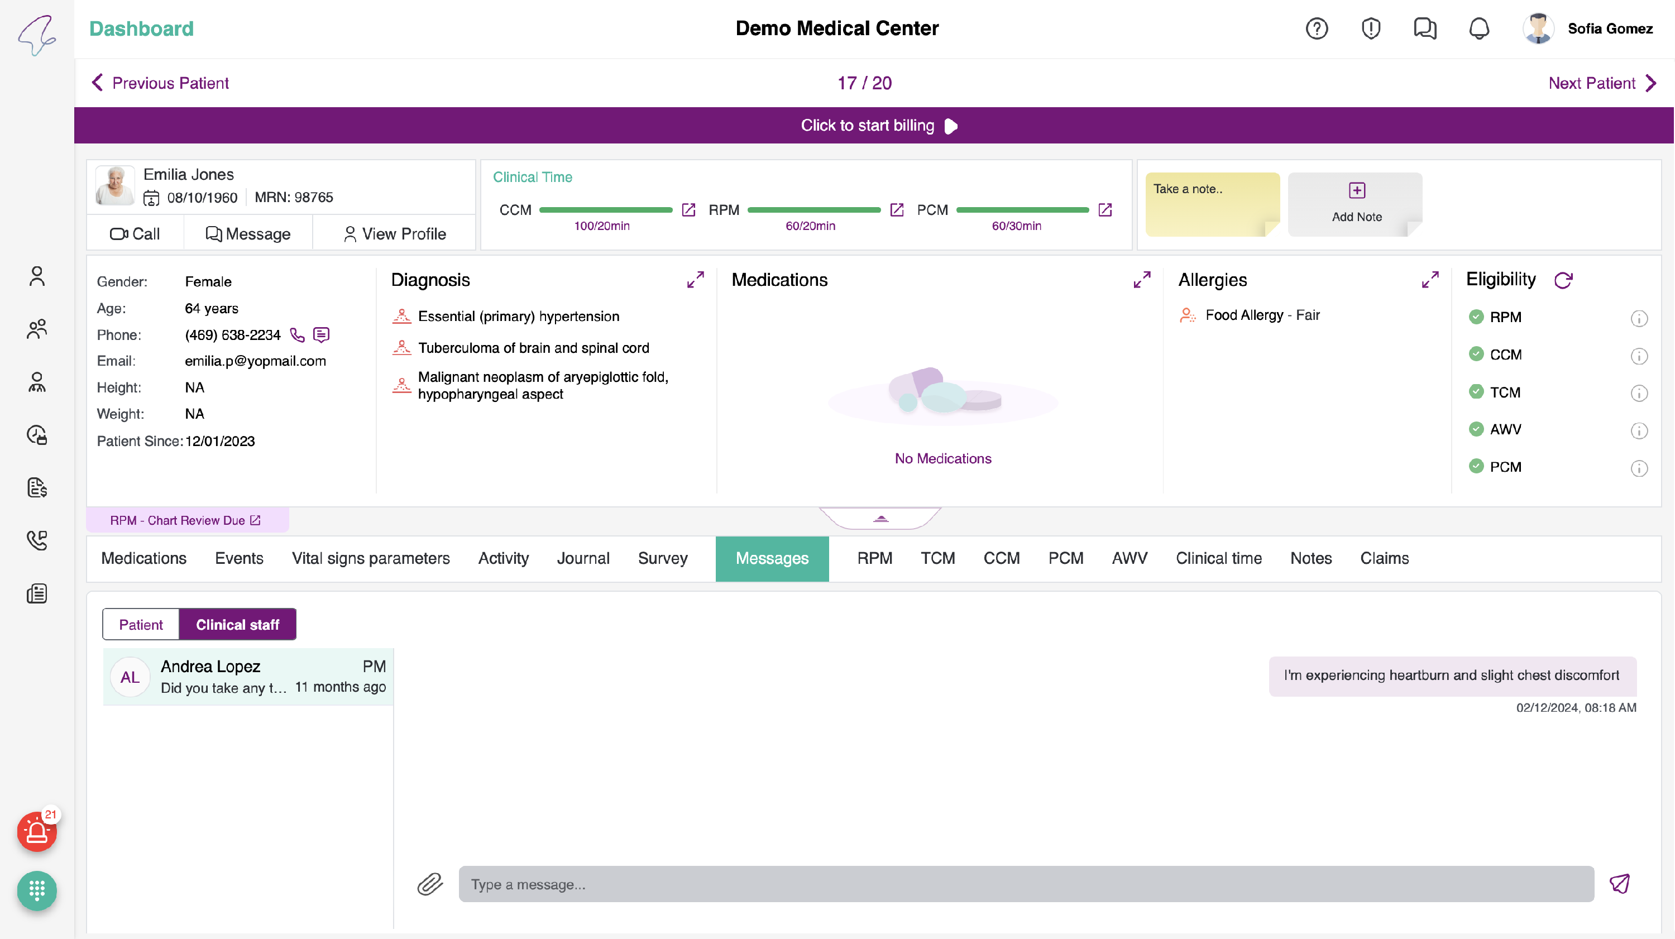This screenshot has height=939, width=1675.
Task: Refresh Eligibility with the reload icon
Action: tap(1563, 280)
